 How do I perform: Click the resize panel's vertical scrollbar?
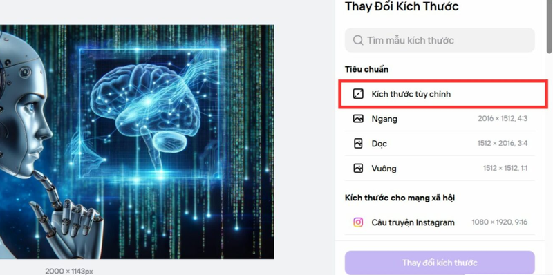[550, 27]
